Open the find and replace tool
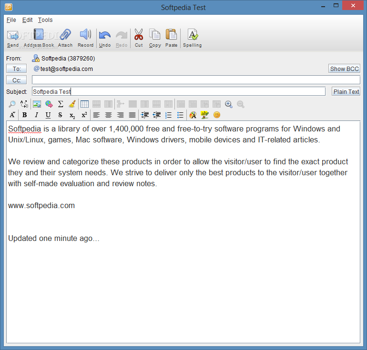The image size is (367, 350). [x=24, y=104]
